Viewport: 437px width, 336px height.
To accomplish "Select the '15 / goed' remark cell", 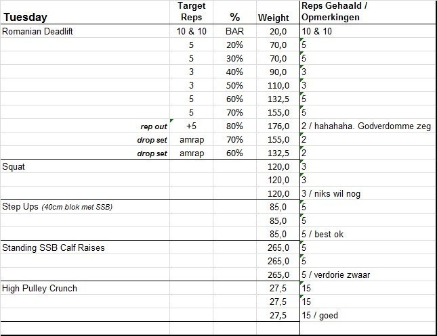I will click(x=320, y=315).
